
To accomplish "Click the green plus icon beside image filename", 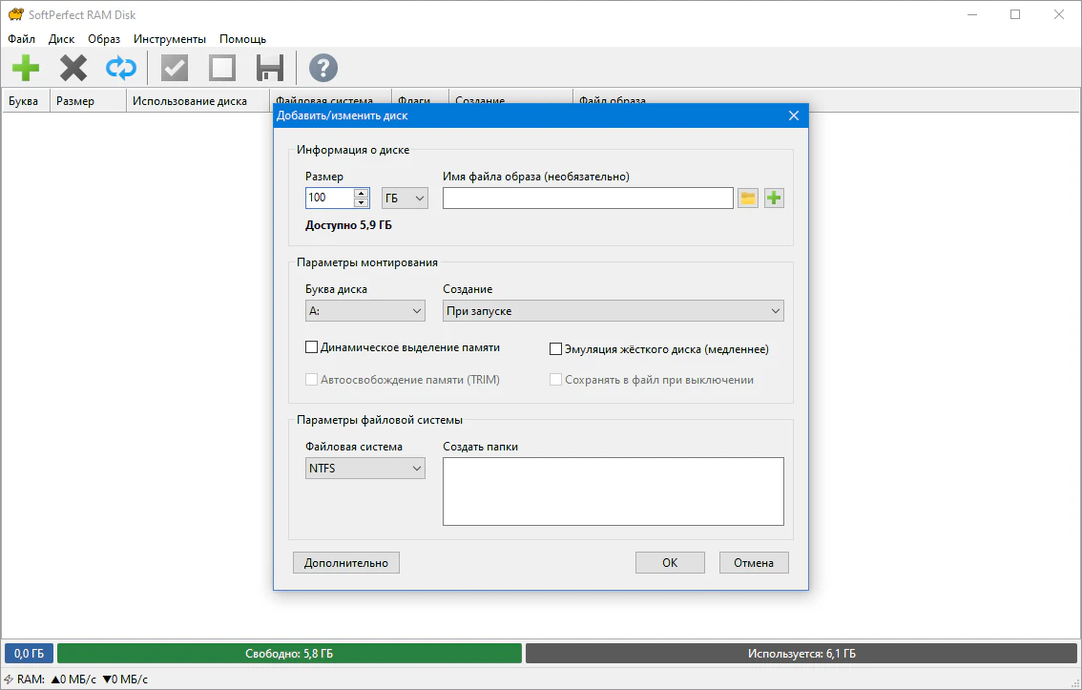I will click(x=774, y=198).
